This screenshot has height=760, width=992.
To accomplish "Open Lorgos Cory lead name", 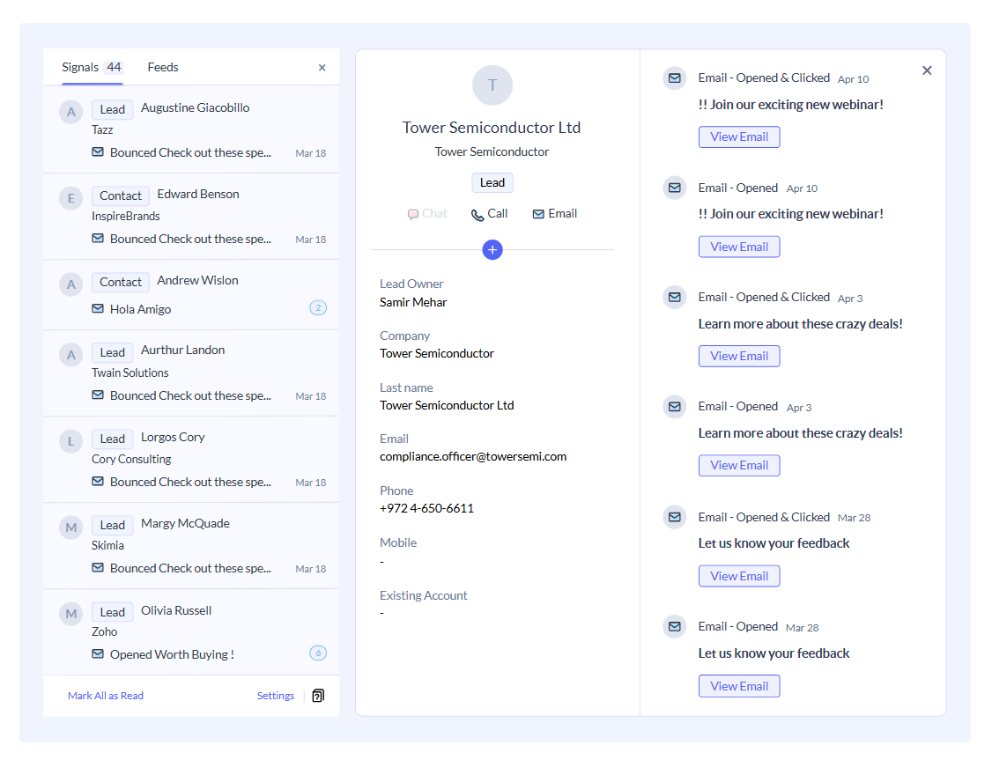I will pyautogui.click(x=173, y=437).
